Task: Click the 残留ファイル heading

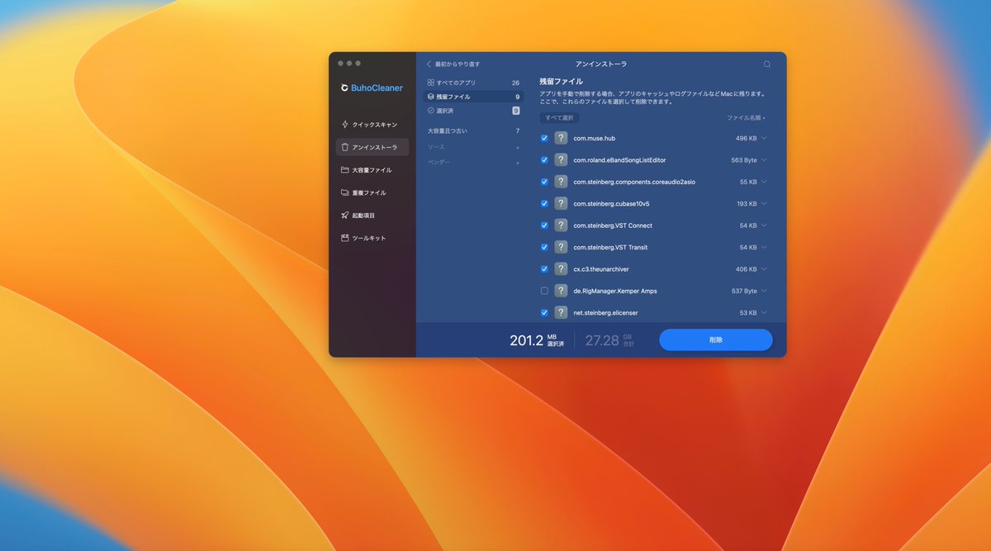Action: click(x=561, y=82)
